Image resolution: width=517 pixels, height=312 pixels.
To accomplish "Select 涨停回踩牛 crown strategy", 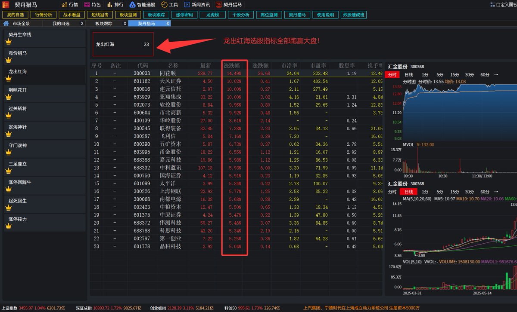I will (44, 186).
